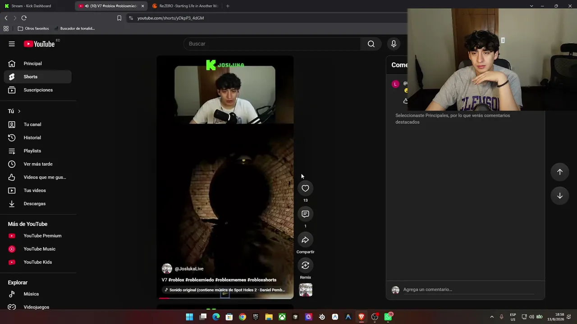Expand the Tú section chevron
The height and width of the screenshot is (324, 577).
19,111
